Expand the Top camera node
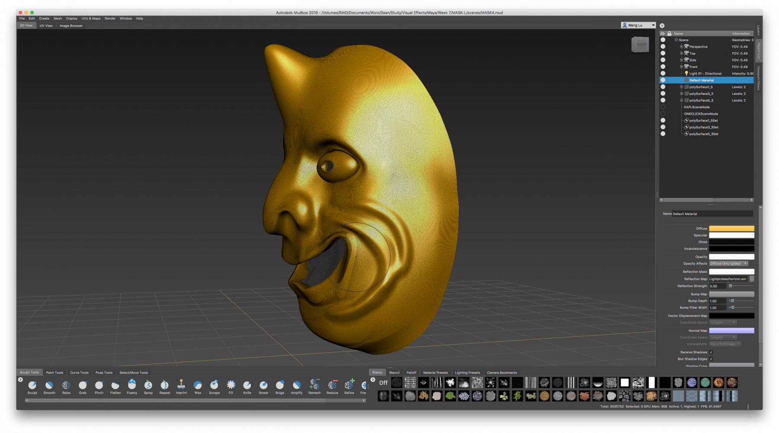779x433 pixels. click(x=681, y=53)
